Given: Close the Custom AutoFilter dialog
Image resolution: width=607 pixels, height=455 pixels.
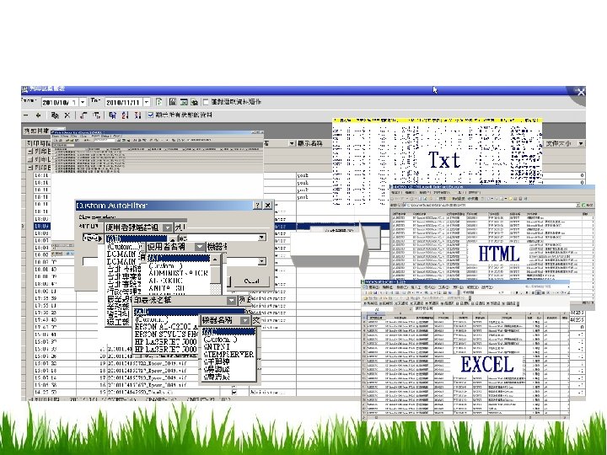Looking at the screenshot, I should [x=268, y=205].
